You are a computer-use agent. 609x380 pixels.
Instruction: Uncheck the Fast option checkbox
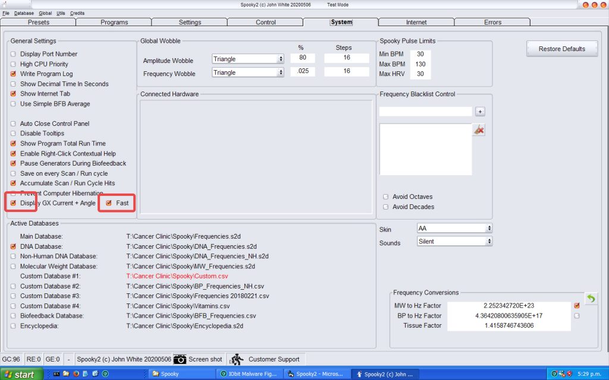[x=108, y=203]
